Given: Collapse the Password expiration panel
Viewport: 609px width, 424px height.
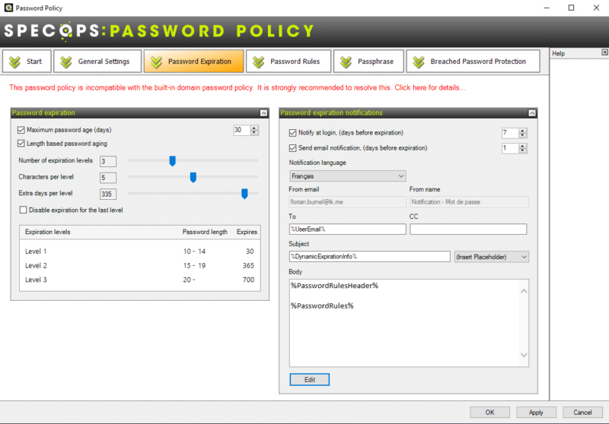Looking at the screenshot, I should (x=263, y=112).
